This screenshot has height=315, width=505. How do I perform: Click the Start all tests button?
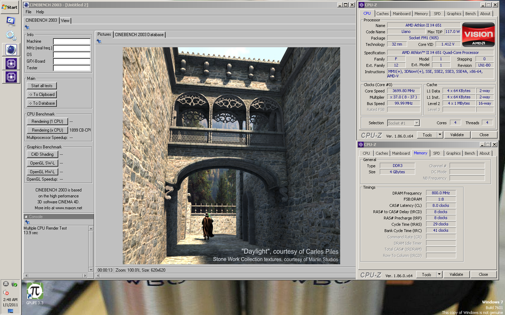point(42,86)
